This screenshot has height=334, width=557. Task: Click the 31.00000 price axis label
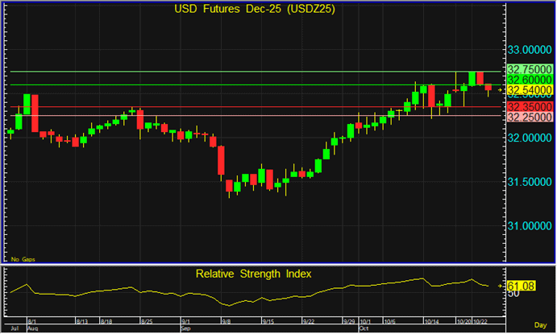tap(528, 225)
